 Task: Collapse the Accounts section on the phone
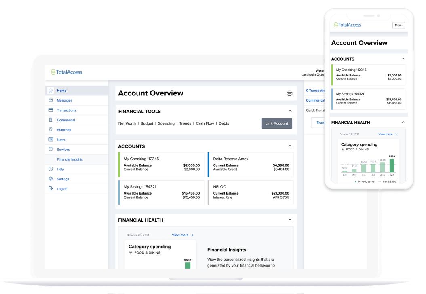click(403, 59)
